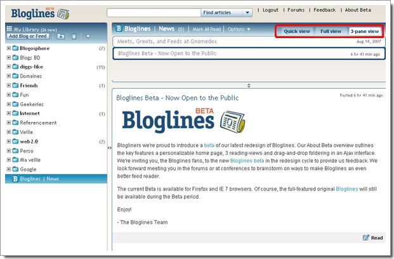Click Mark All Read

click(207, 29)
